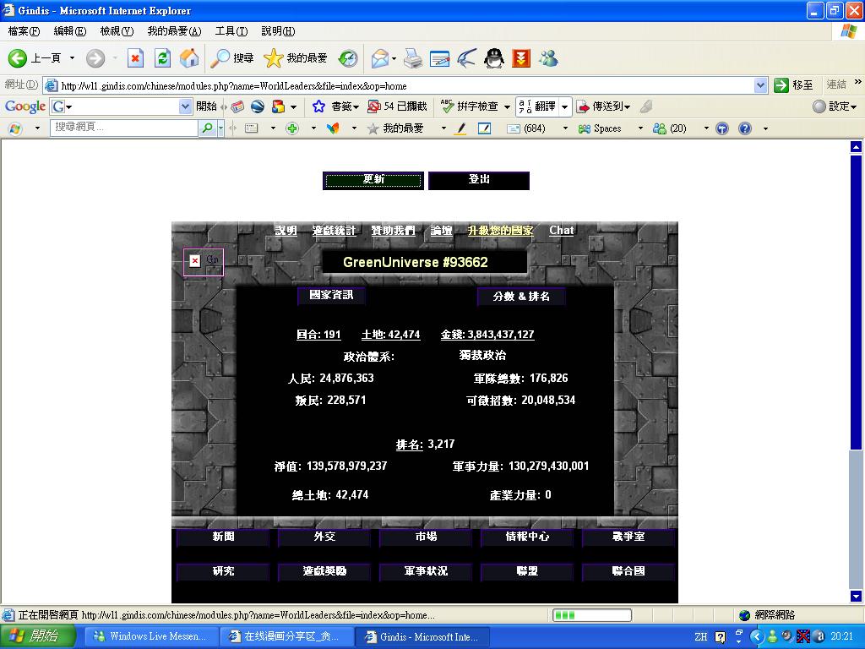
Task: Click the 回合: 191 link
Action: point(318,335)
